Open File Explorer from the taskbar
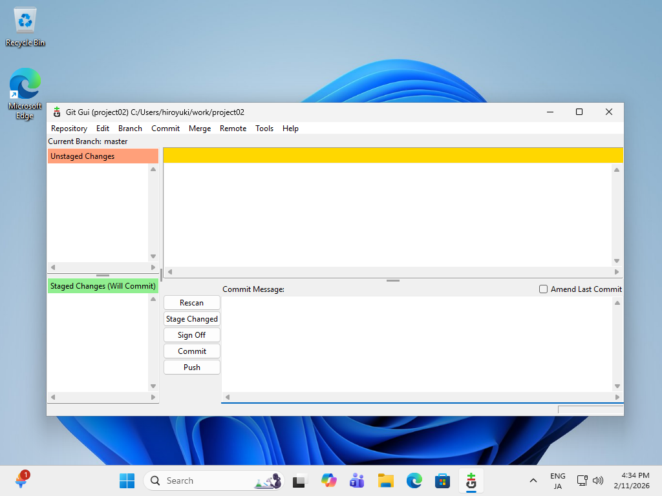The height and width of the screenshot is (496, 662). pyautogui.click(x=385, y=480)
